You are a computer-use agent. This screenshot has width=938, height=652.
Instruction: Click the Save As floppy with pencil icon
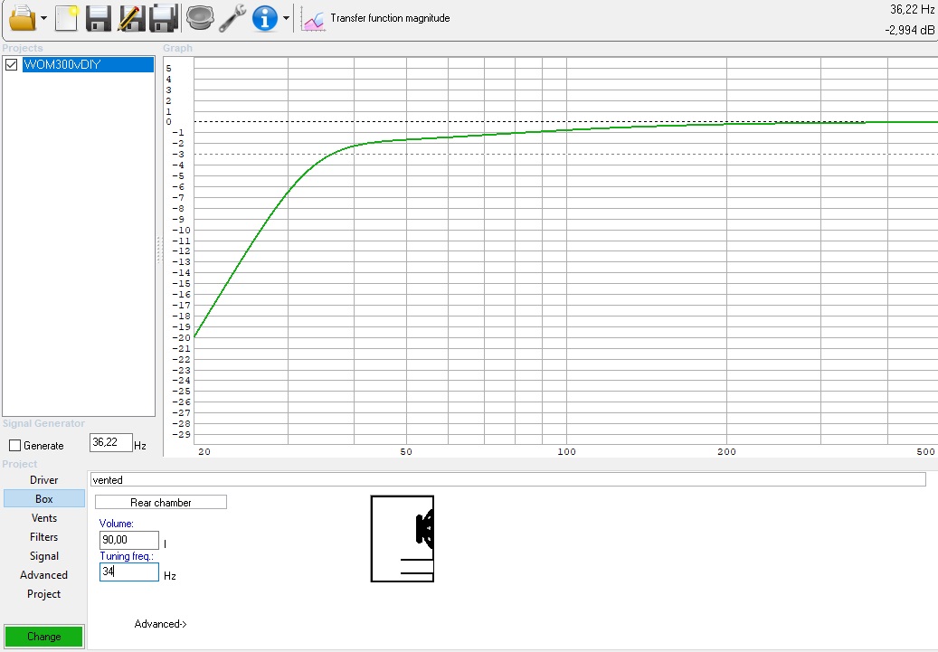tap(130, 17)
